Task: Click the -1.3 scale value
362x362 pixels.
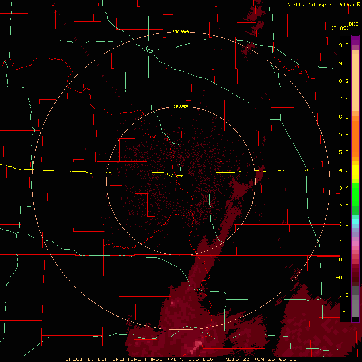Action: point(342,295)
